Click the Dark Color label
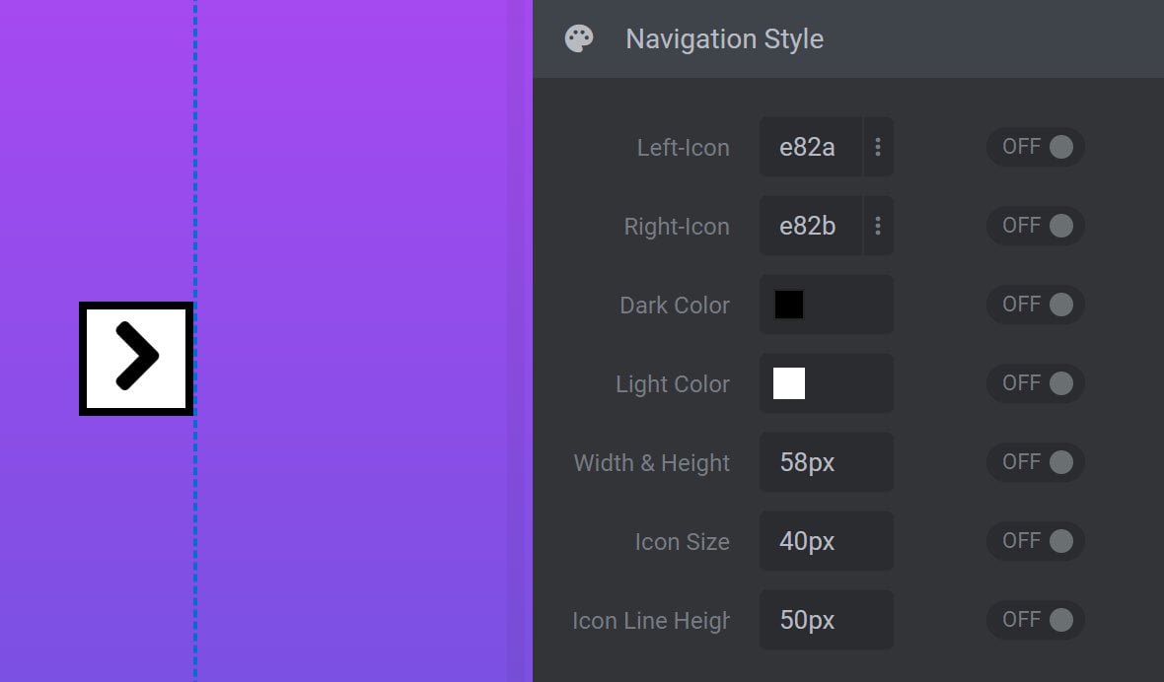The width and height of the screenshot is (1164, 682). [x=674, y=305]
